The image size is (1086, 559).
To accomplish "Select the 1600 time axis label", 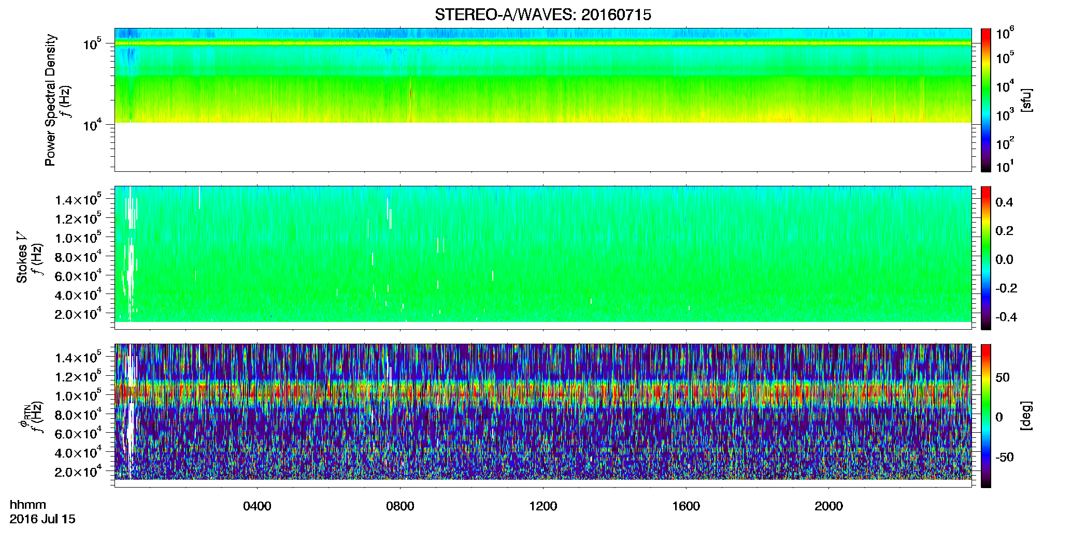I will coord(686,506).
